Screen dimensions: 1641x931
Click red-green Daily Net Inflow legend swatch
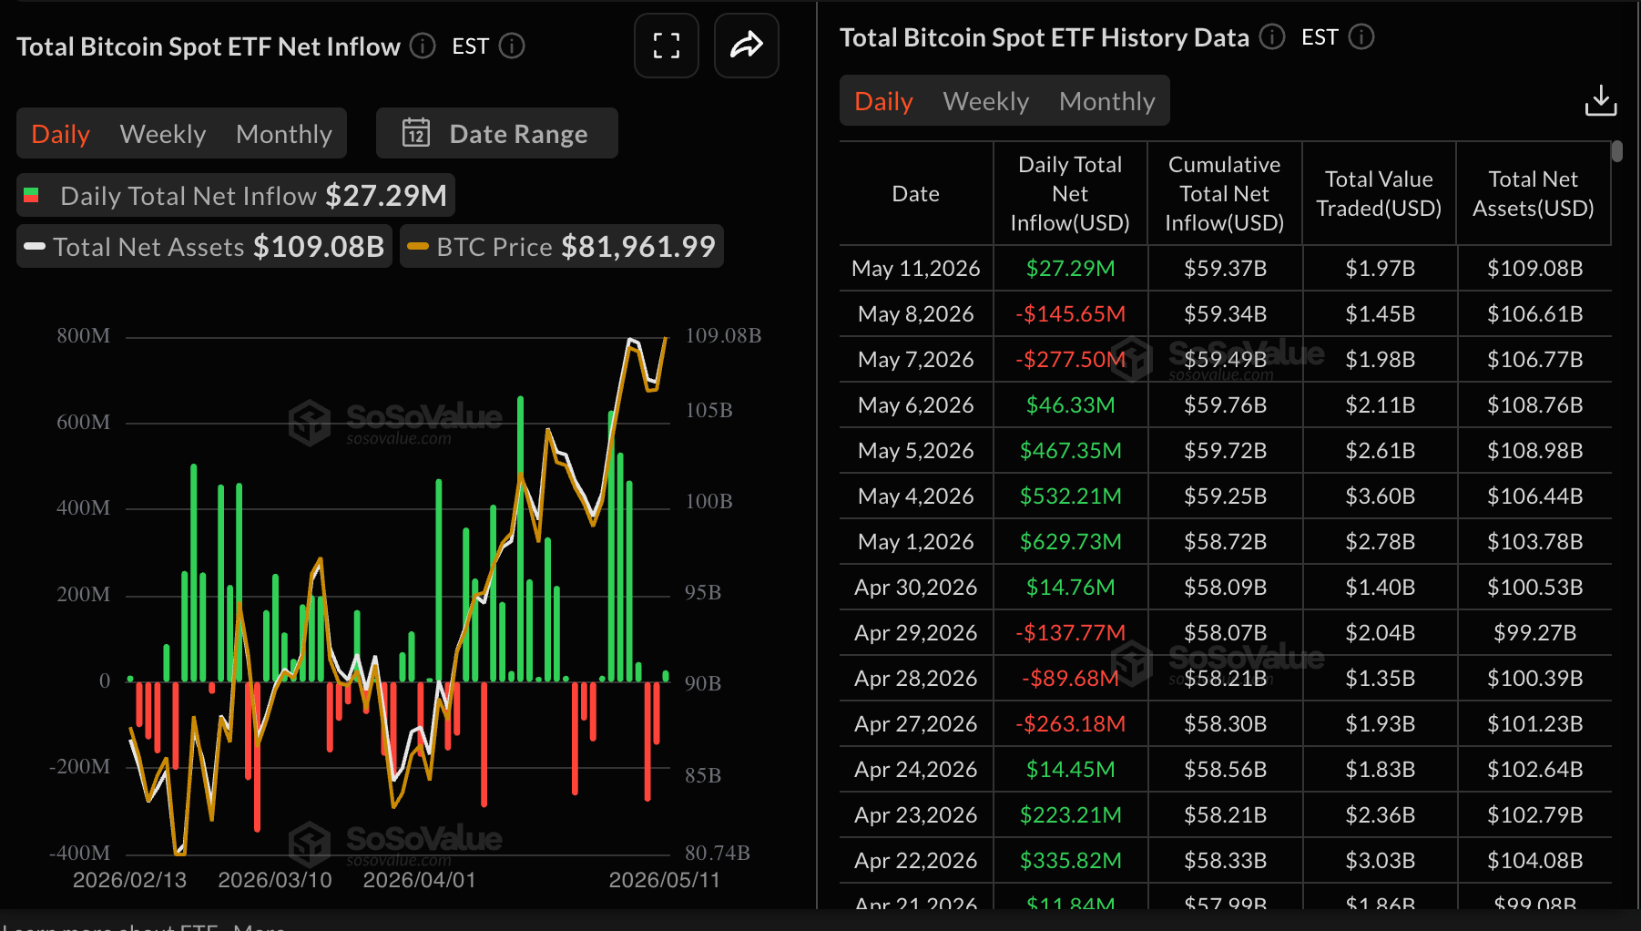(31, 195)
